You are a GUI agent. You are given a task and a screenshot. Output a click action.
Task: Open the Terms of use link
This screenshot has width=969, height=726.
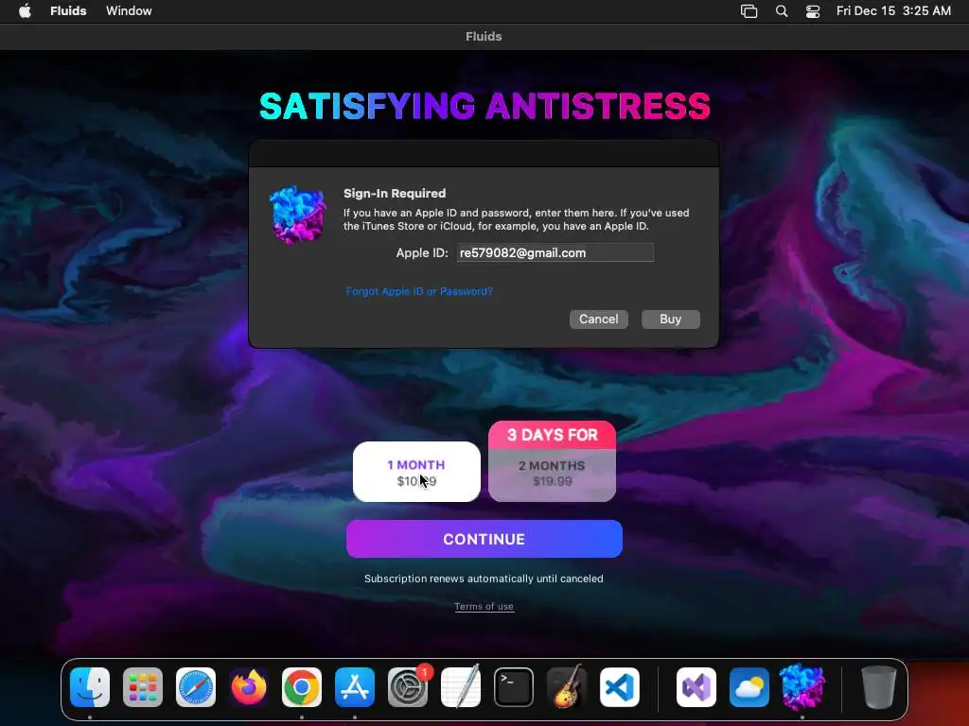point(484,607)
